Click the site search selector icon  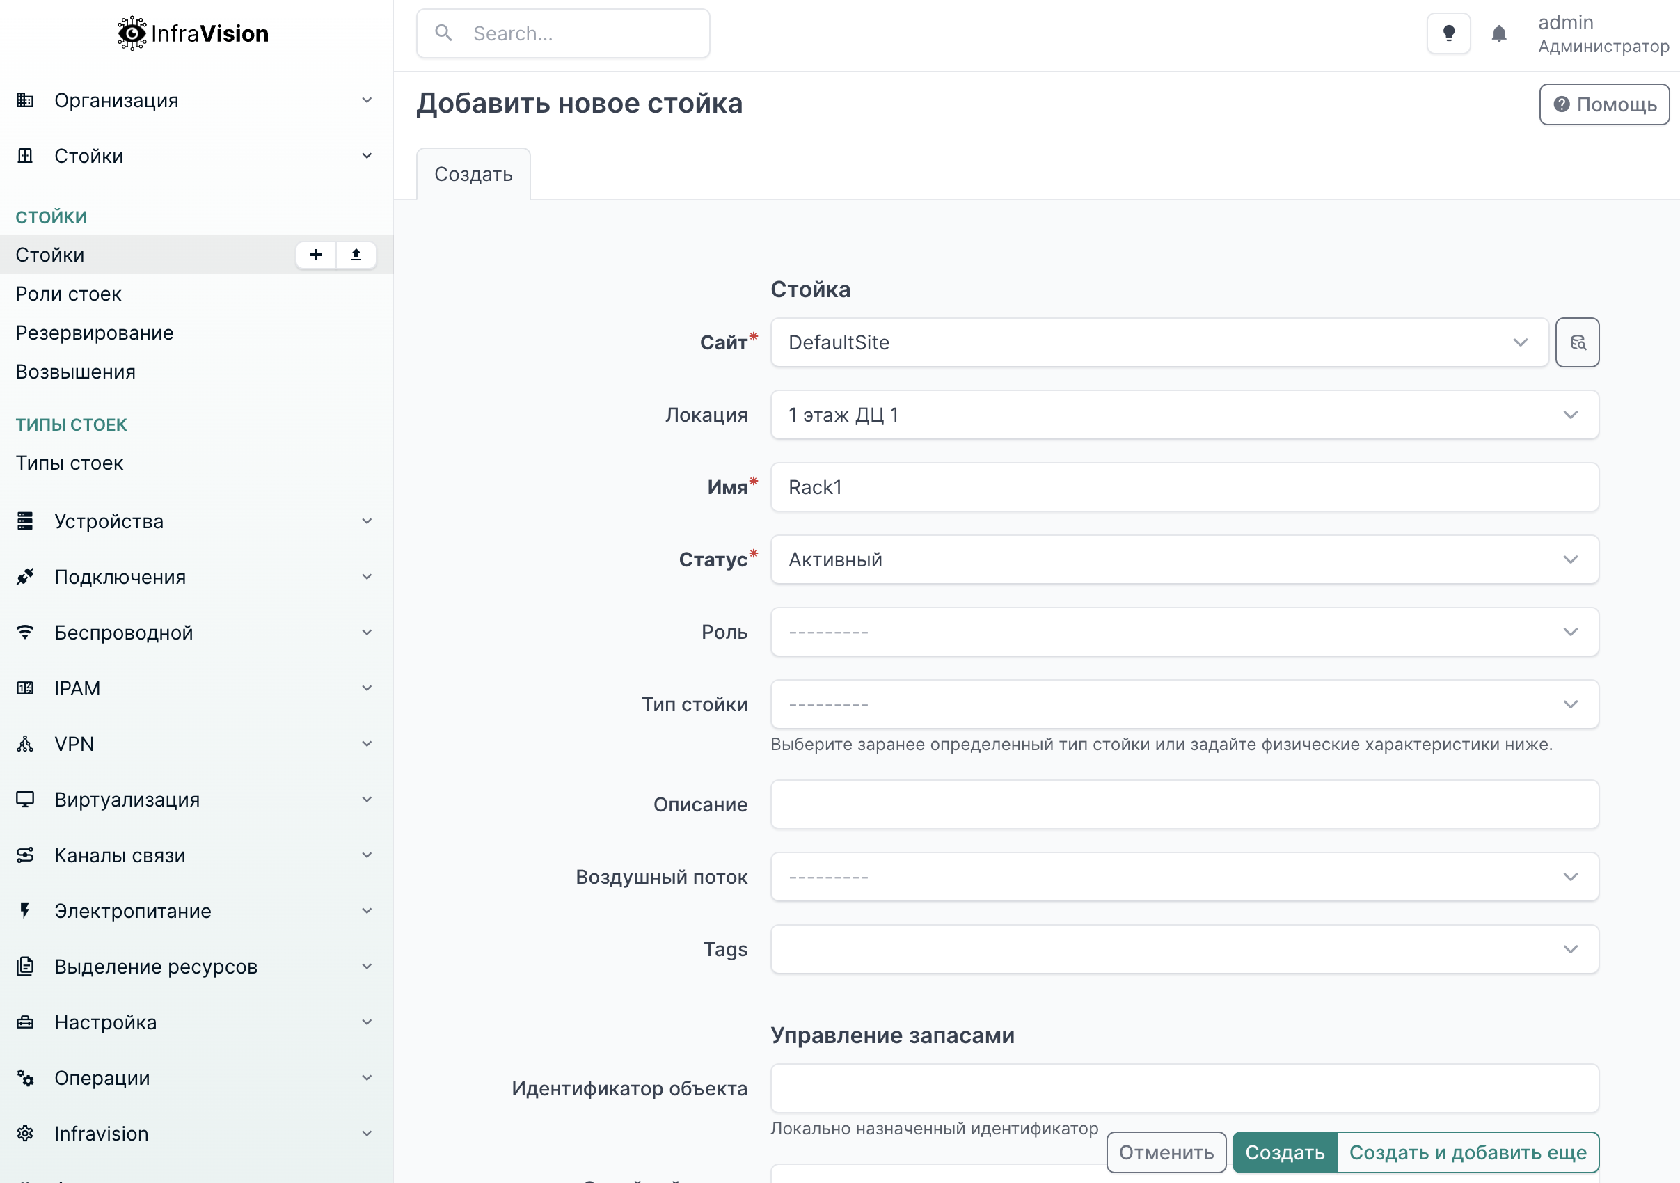[1577, 342]
